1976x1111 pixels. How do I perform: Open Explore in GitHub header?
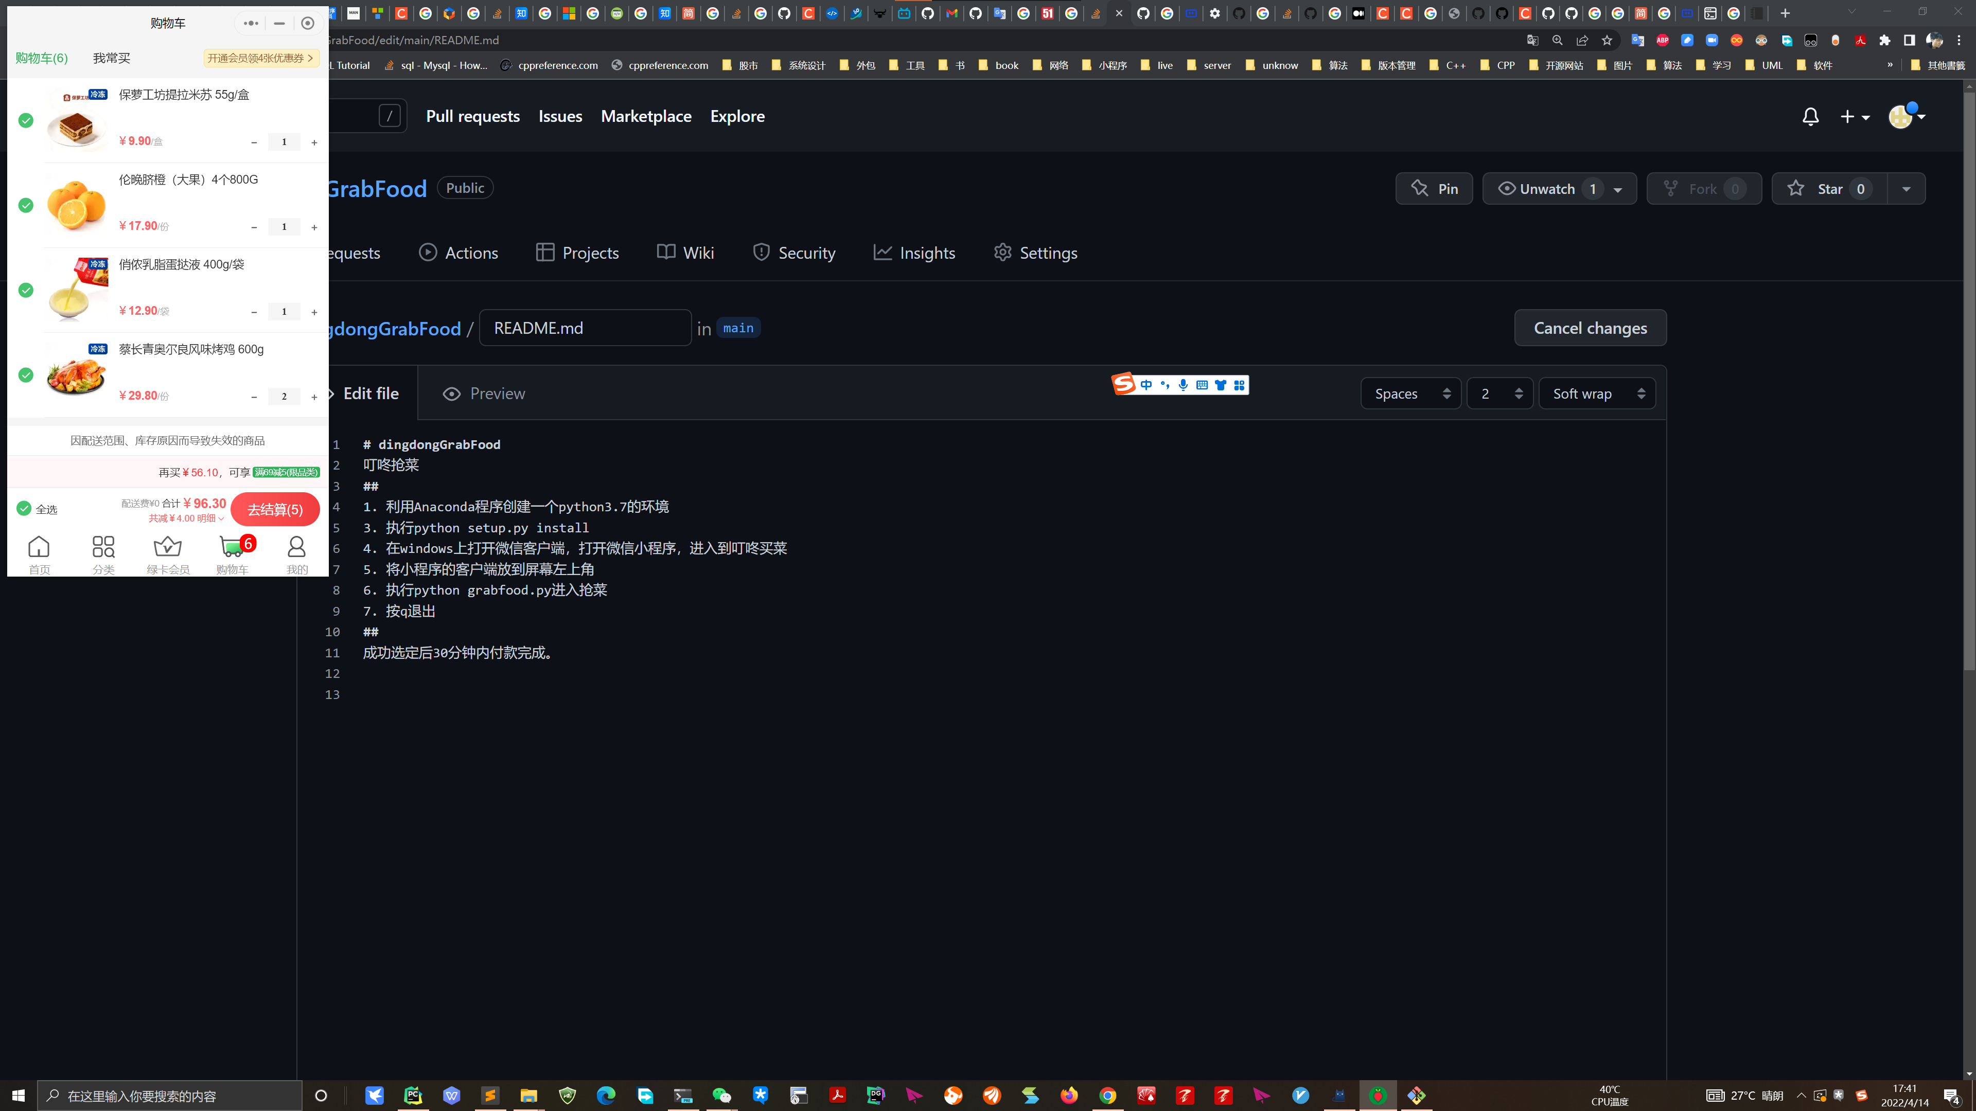pos(737,117)
